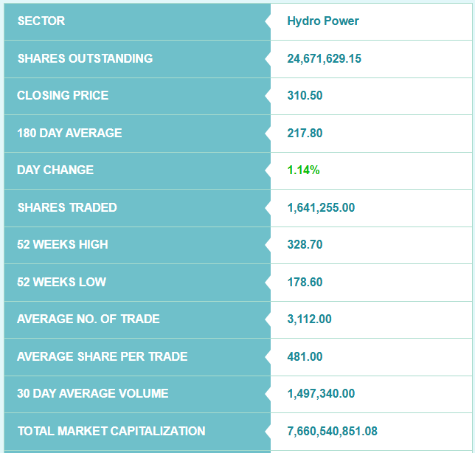Select the 217.80 average value
Screen dimensions: 475x453
pos(305,134)
